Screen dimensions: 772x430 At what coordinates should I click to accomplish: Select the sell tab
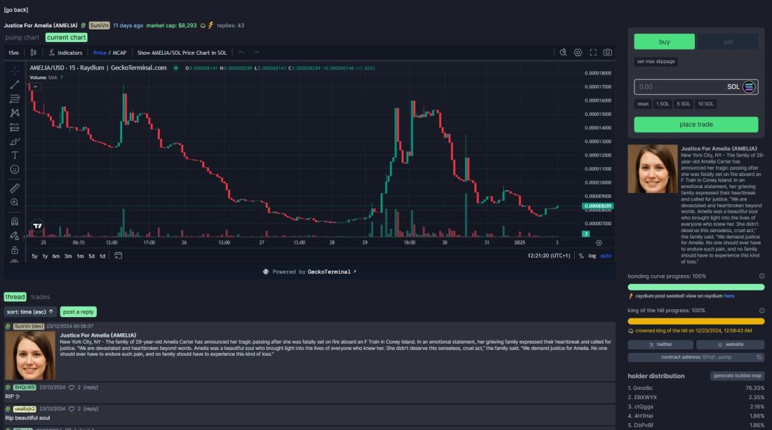tap(728, 42)
